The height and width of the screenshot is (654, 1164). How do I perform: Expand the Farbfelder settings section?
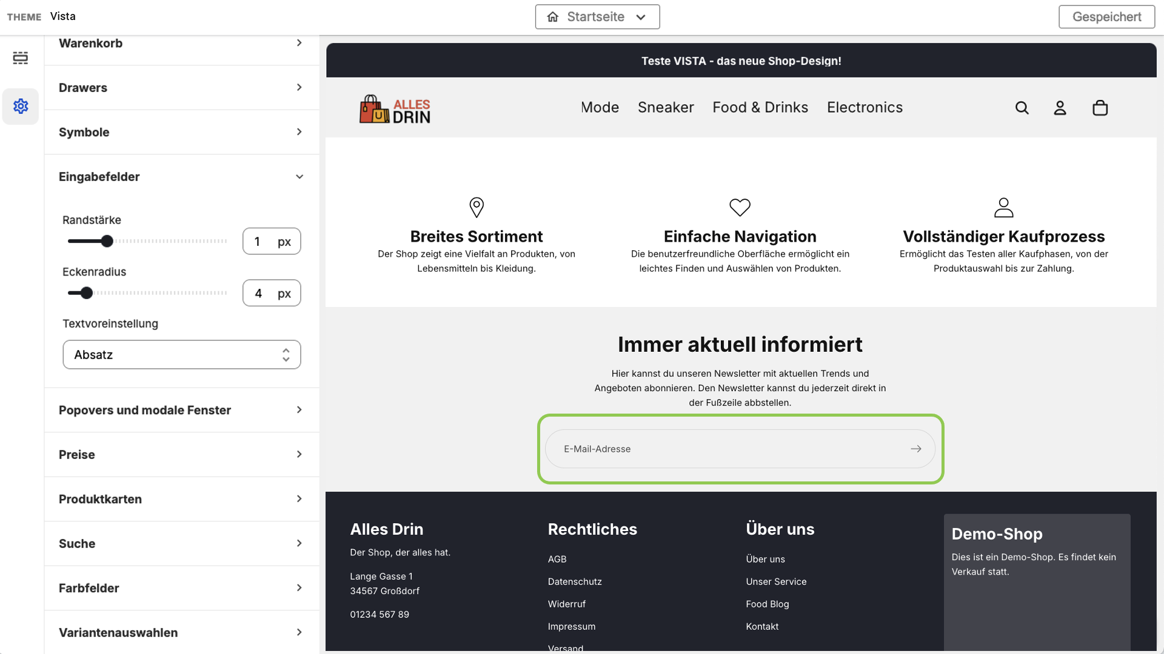coord(181,588)
